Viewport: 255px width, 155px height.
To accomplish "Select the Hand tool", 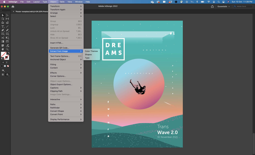I will [x=3, y=49].
